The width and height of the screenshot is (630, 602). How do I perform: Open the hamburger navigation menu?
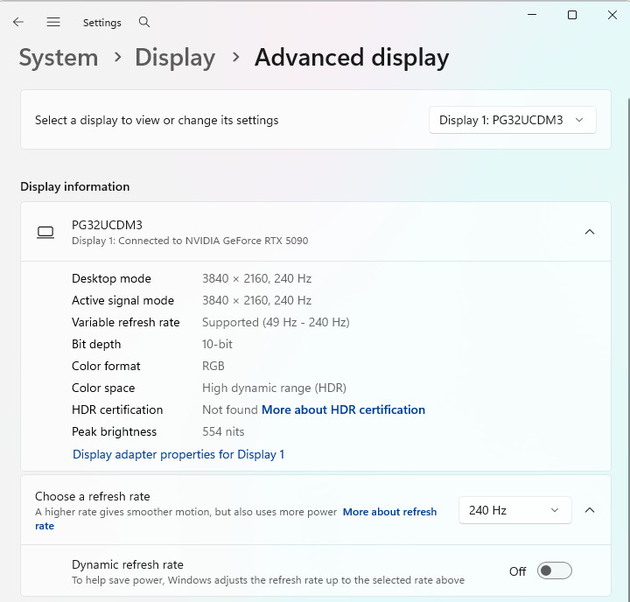[x=53, y=22]
